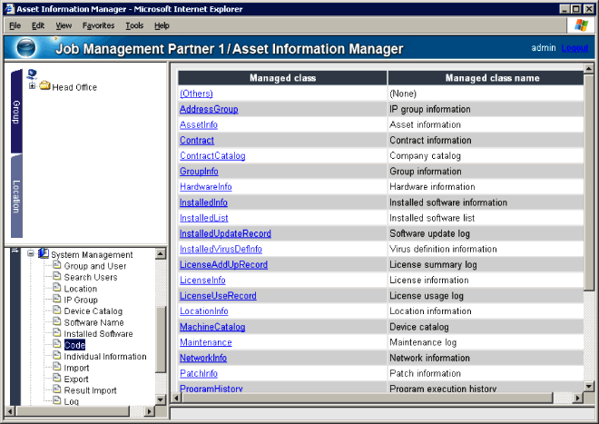
Task: Open the HardwareInfo link
Action: [206, 186]
